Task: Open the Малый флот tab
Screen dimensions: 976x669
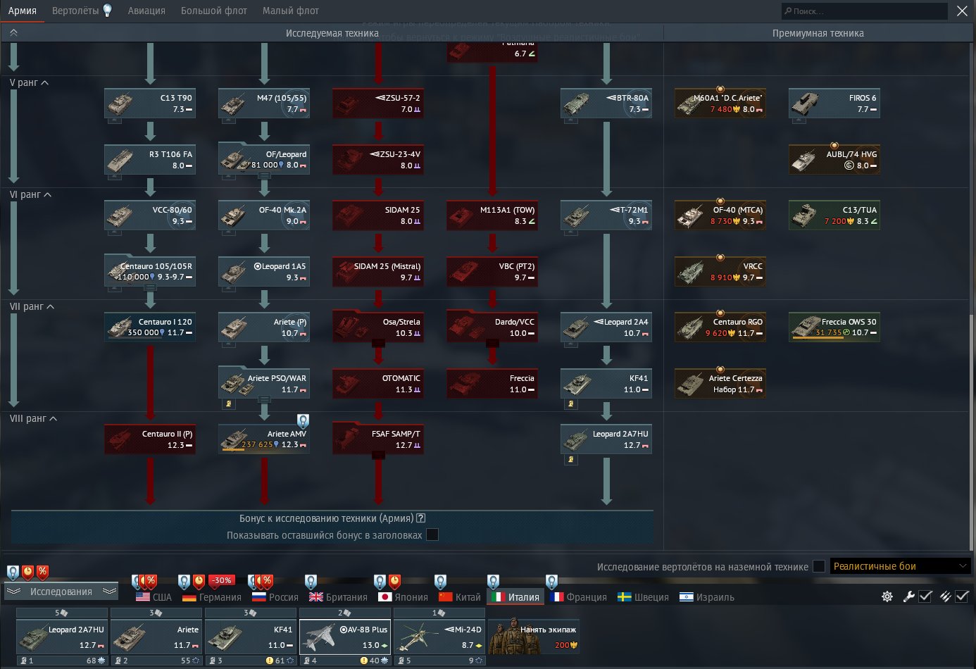Action: 291,11
